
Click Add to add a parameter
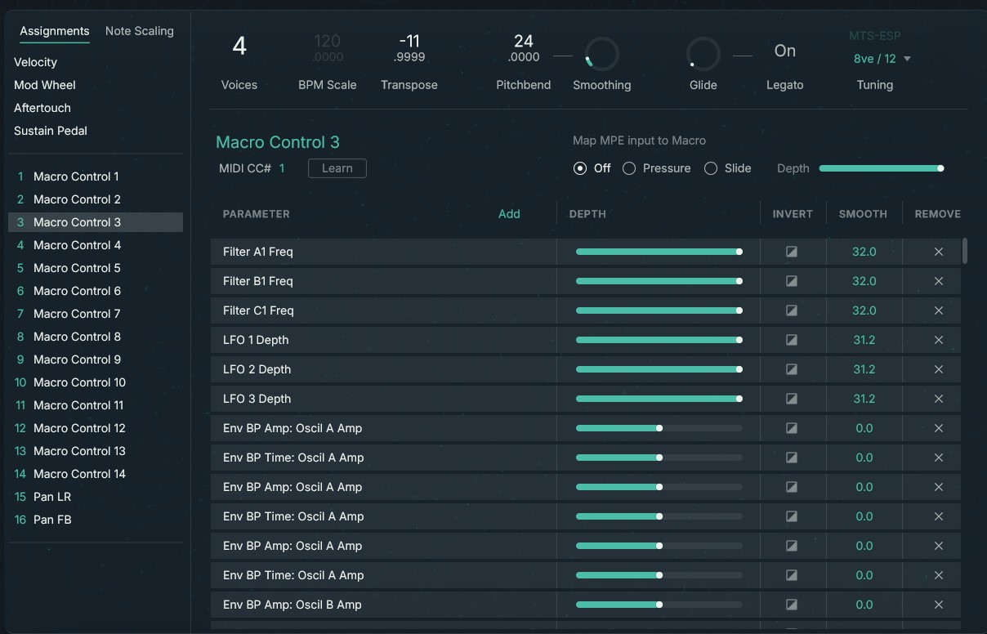point(509,214)
